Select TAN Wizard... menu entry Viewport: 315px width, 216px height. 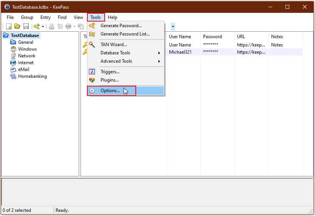coord(126,45)
